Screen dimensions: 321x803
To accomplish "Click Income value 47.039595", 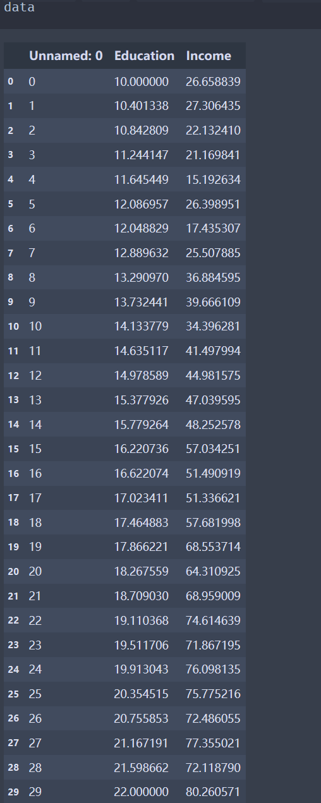I will click(213, 399).
